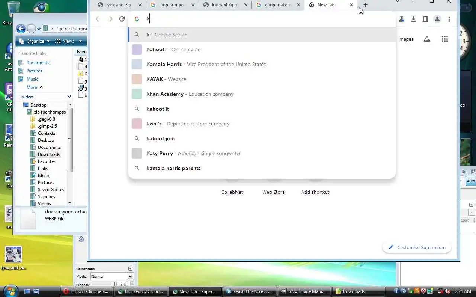
Task: Switch to GNU Image Manipulation taskbar button
Action: [x=303, y=291]
